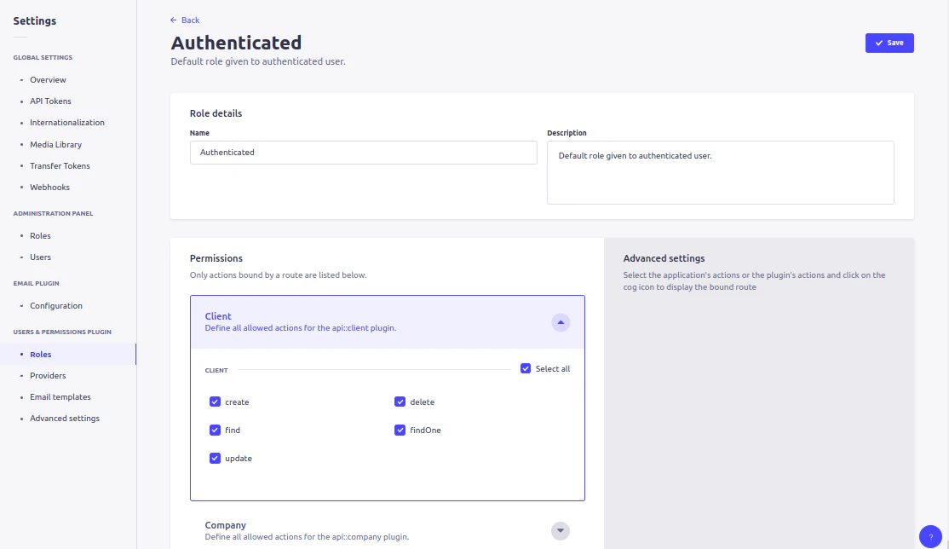
Task: Open Users under Administration Panel
Action: point(40,257)
